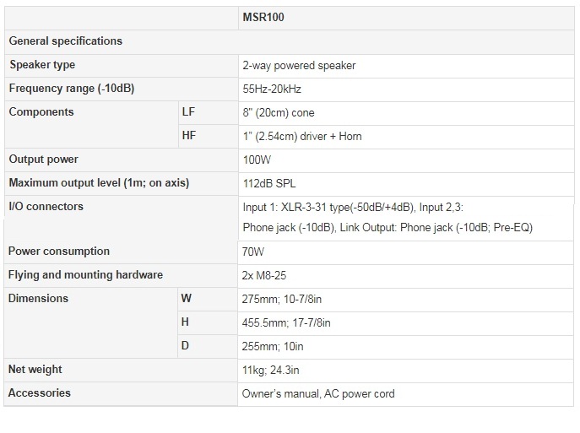Image resolution: width=580 pixels, height=433 pixels.
Task: Click the MSR100 column header
Action: (x=263, y=17)
